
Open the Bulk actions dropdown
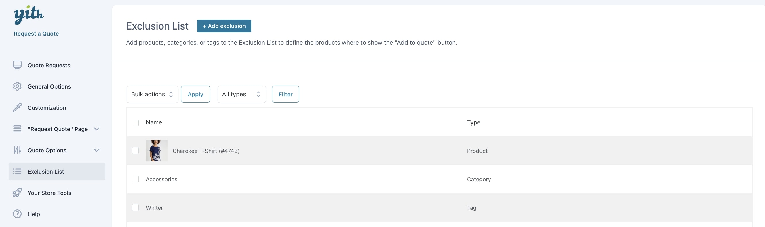pos(152,94)
